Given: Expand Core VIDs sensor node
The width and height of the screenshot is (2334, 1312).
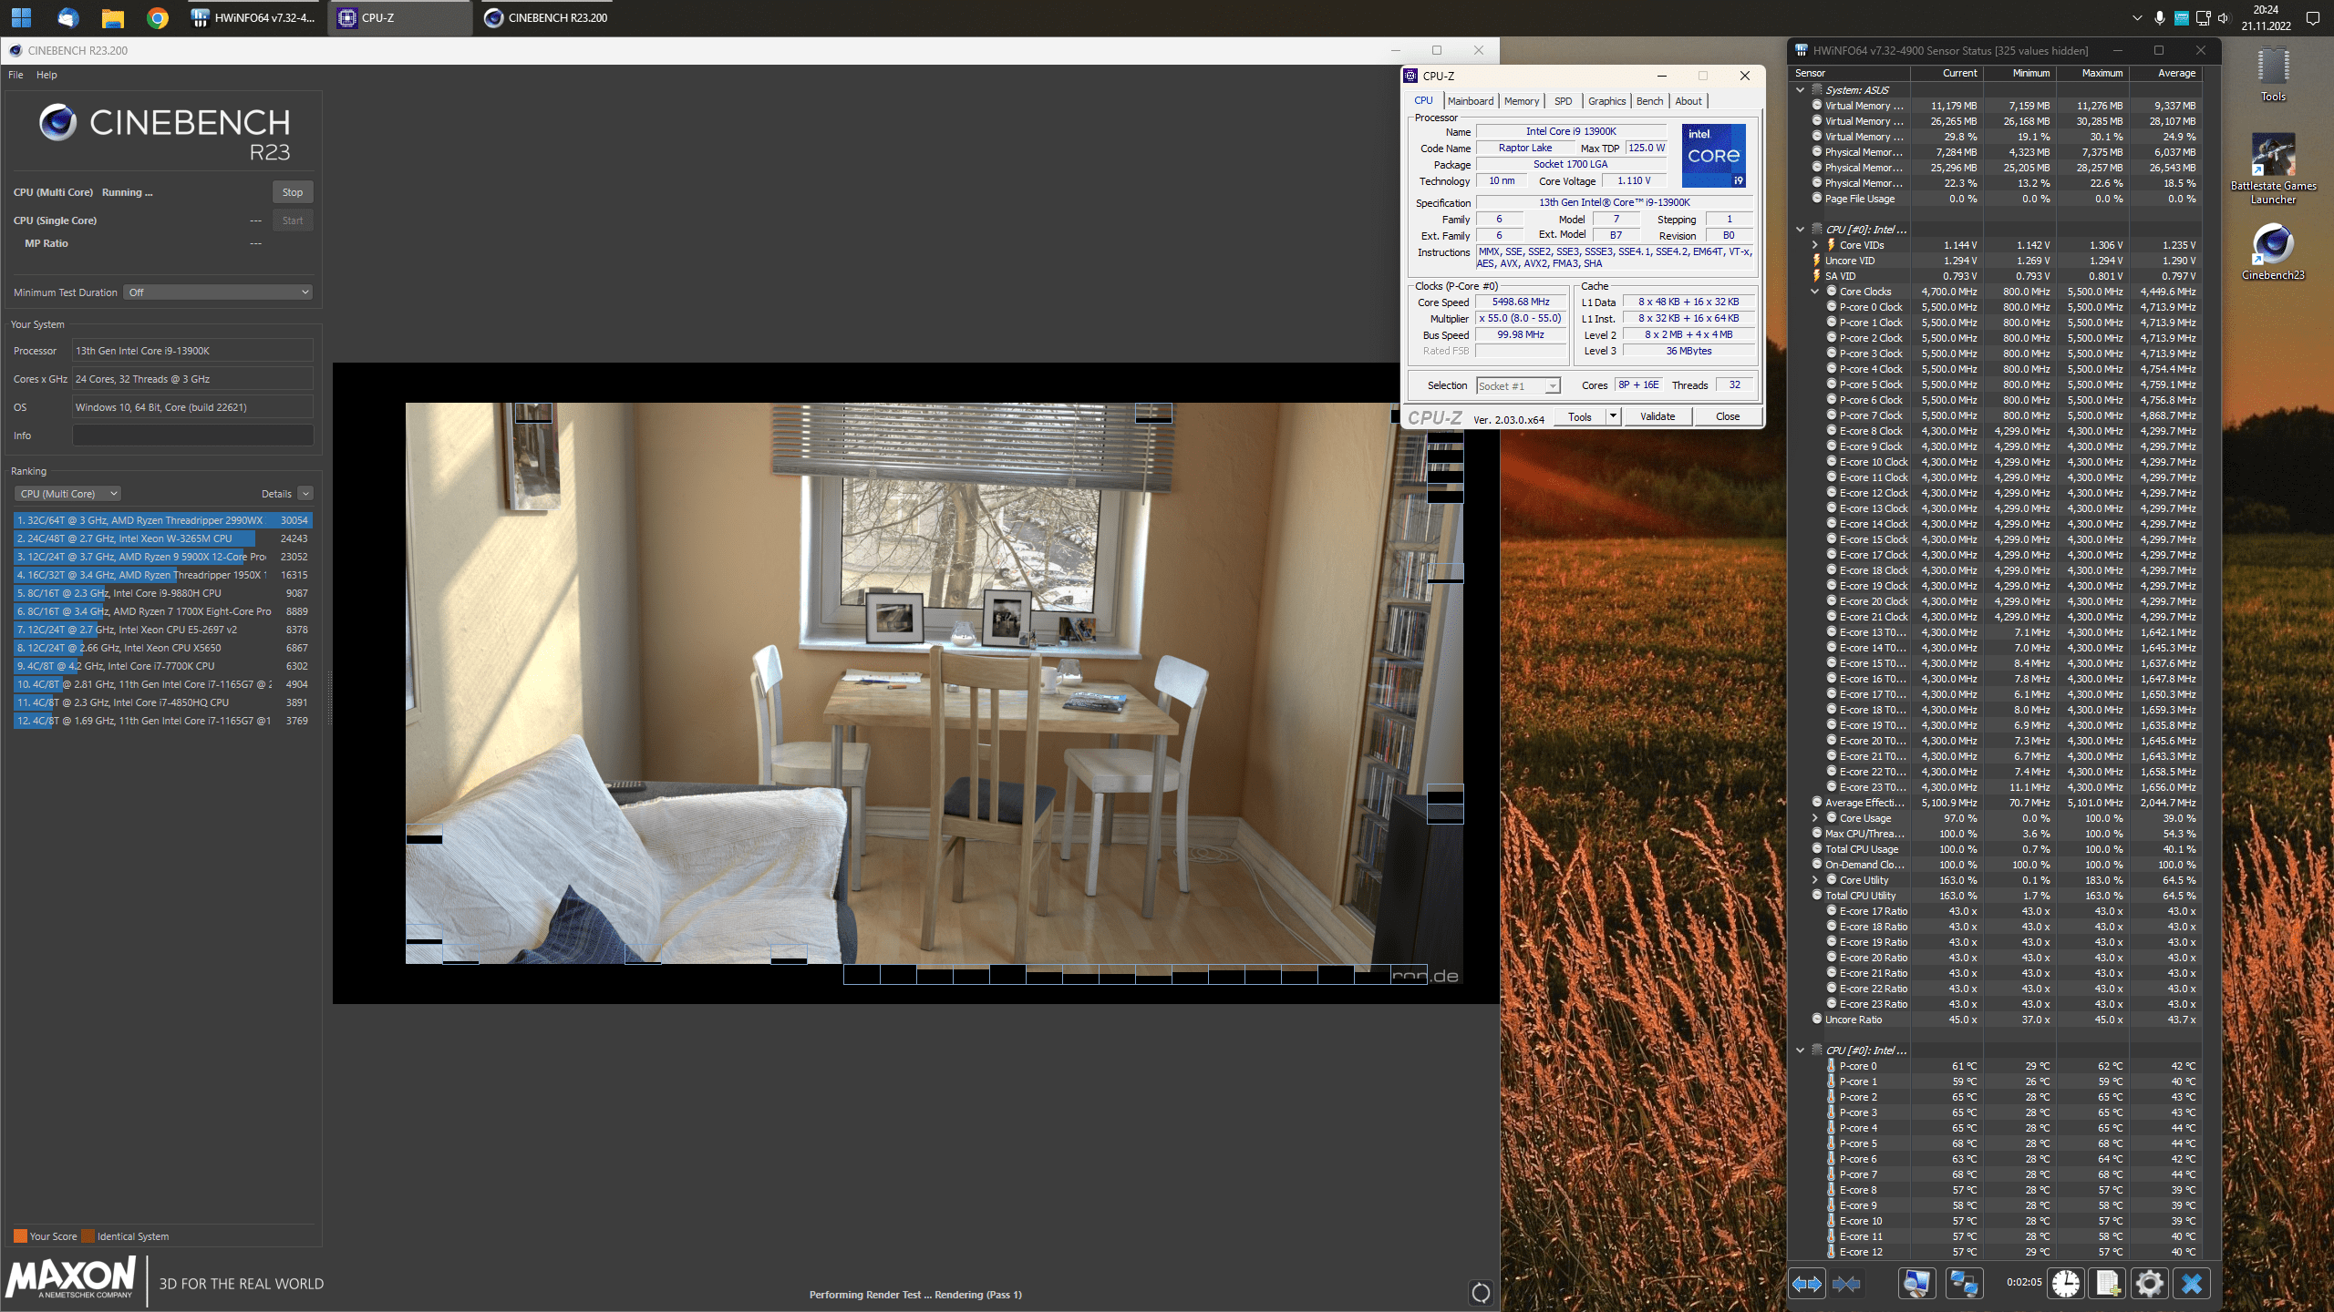Looking at the screenshot, I should [1815, 245].
